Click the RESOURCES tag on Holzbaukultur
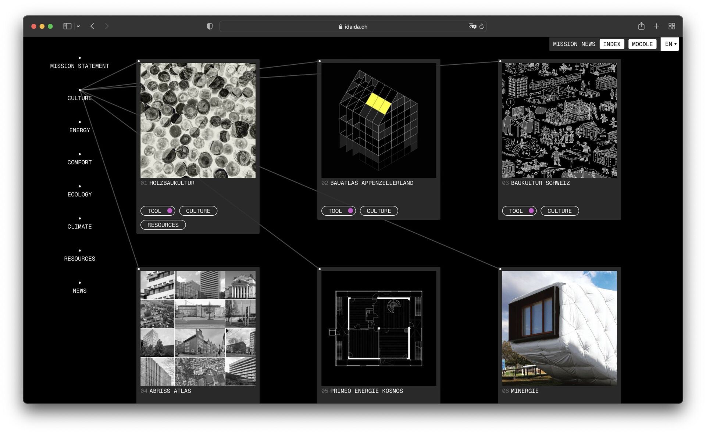The width and height of the screenshot is (706, 434). tap(163, 225)
